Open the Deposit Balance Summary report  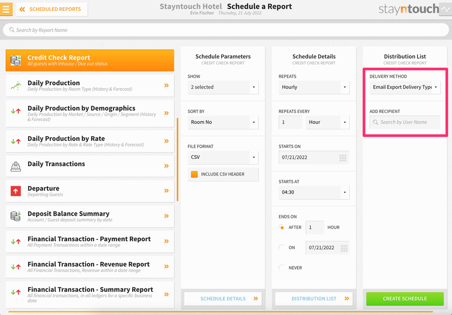(90, 216)
